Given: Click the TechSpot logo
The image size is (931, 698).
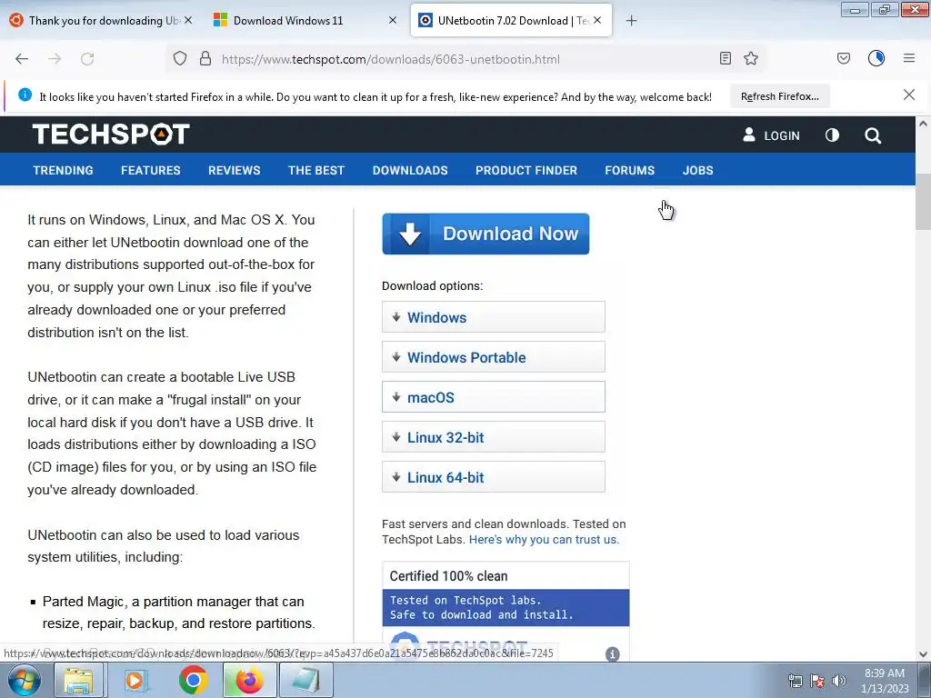Looking at the screenshot, I should [111, 135].
